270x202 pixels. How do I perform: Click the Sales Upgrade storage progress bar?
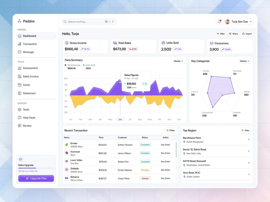pos(36,168)
